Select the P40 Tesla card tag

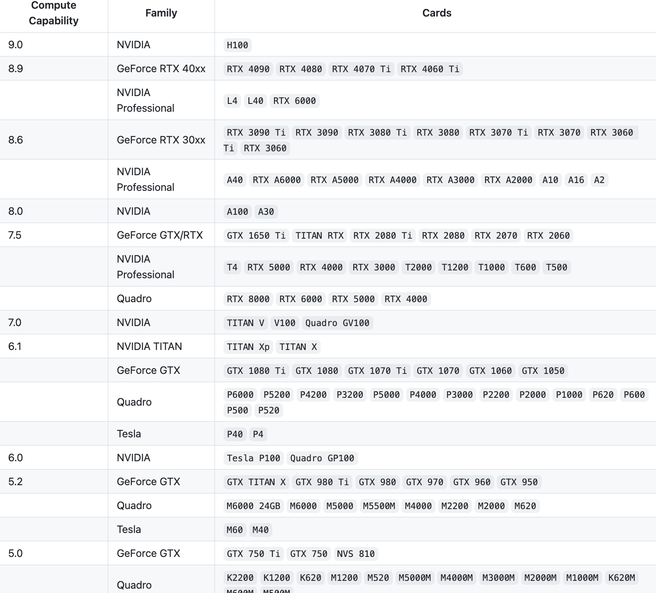pyautogui.click(x=235, y=434)
